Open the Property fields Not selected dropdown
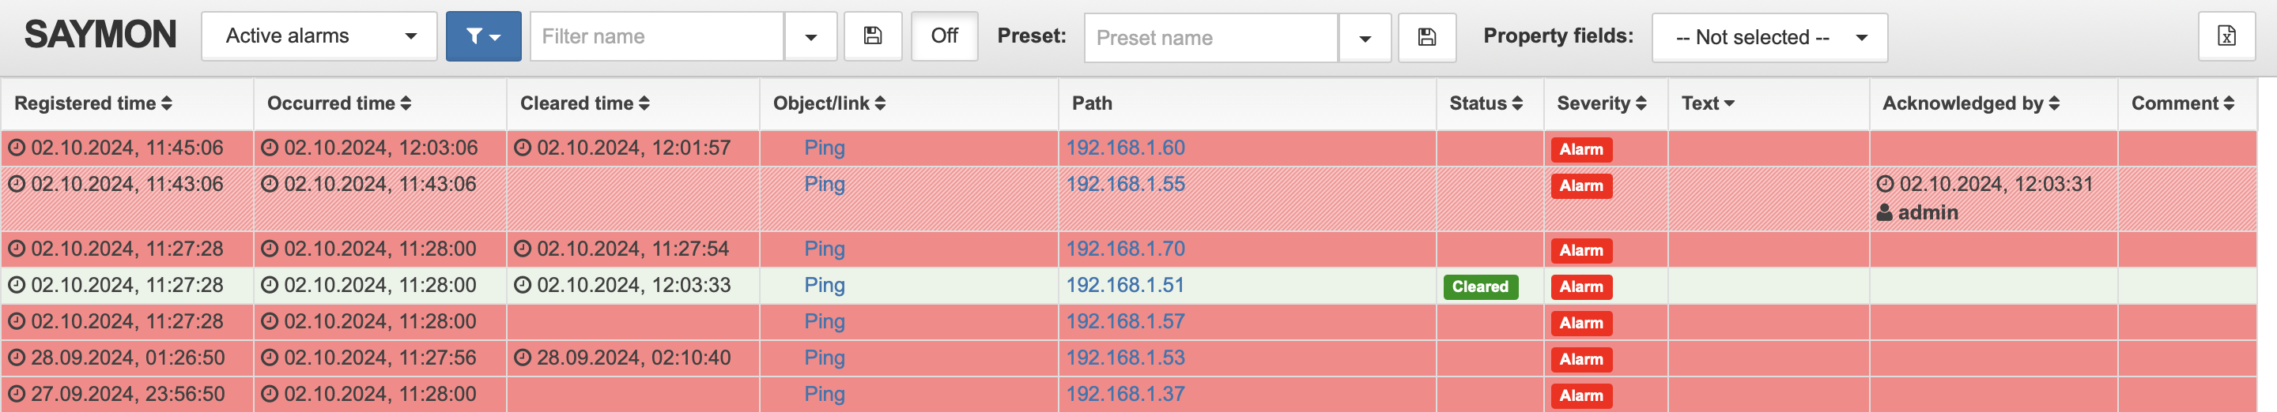The width and height of the screenshot is (2277, 412). (1769, 37)
